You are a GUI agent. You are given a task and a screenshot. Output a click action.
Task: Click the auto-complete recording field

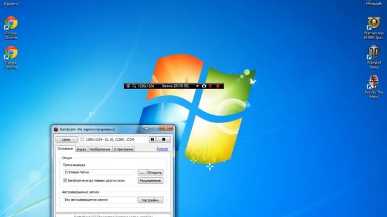point(99,200)
